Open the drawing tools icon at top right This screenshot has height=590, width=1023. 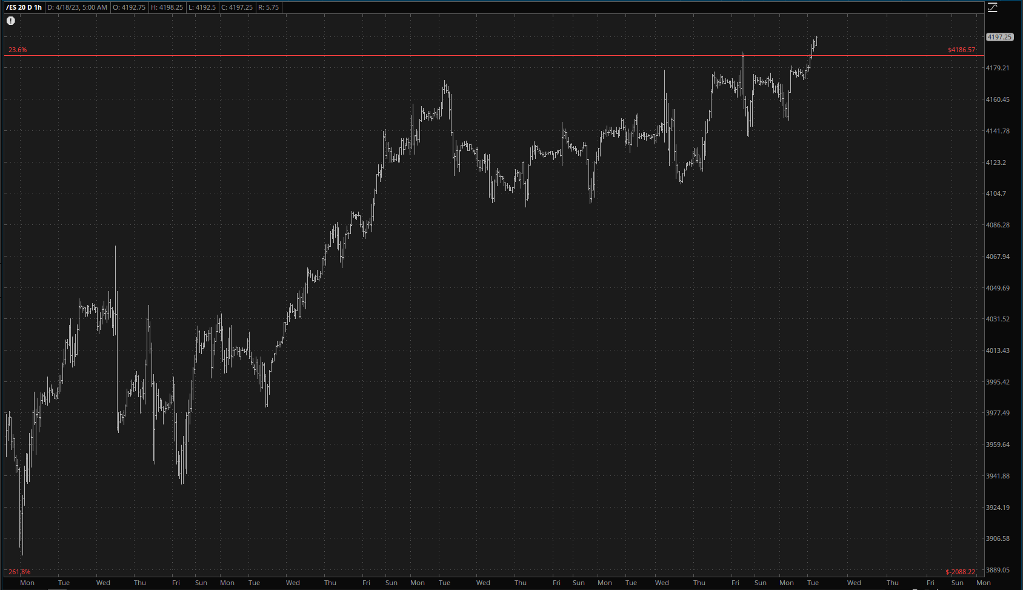point(993,8)
